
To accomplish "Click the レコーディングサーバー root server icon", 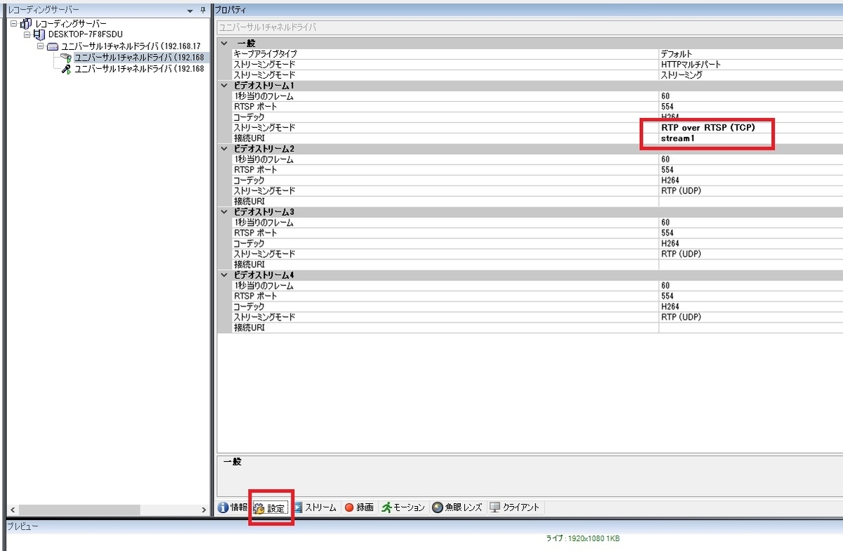I will coord(25,23).
